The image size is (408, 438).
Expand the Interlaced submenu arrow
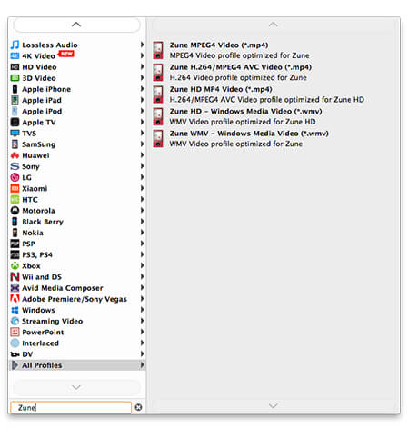(x=142, y=343)
